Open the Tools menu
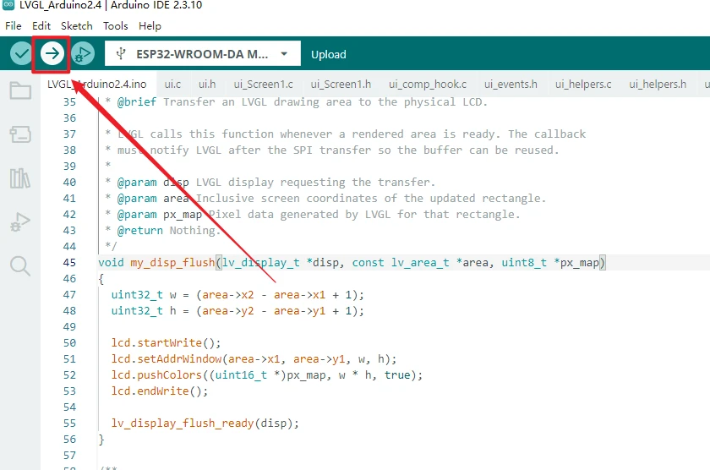710x470 pixels. (116, 26)
